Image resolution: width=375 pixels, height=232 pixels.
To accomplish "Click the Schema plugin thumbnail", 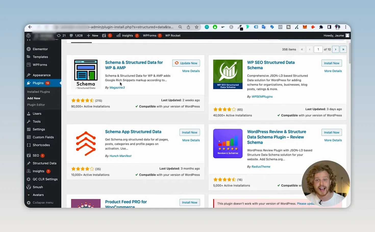I will (86, 74).
